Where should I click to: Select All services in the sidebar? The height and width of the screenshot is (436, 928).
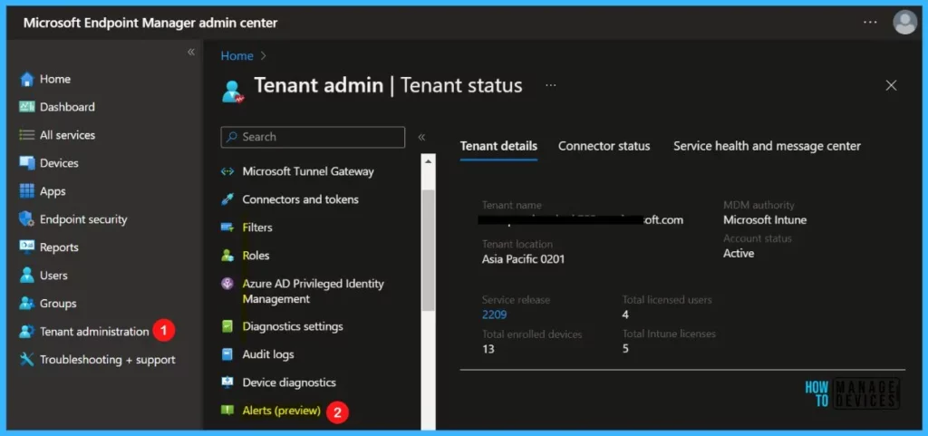point(67,135)
